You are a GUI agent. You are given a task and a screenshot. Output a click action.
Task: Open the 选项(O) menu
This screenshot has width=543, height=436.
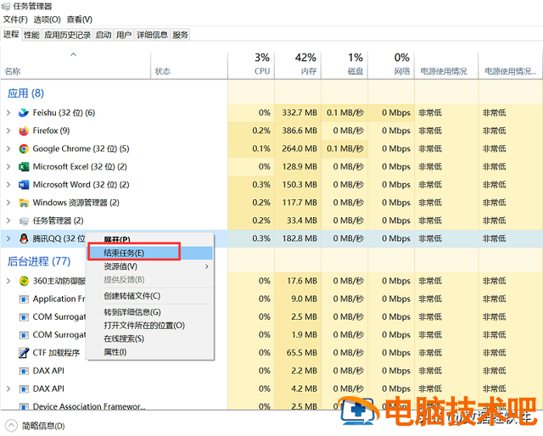pyautogui.click(x=48, y=20)
